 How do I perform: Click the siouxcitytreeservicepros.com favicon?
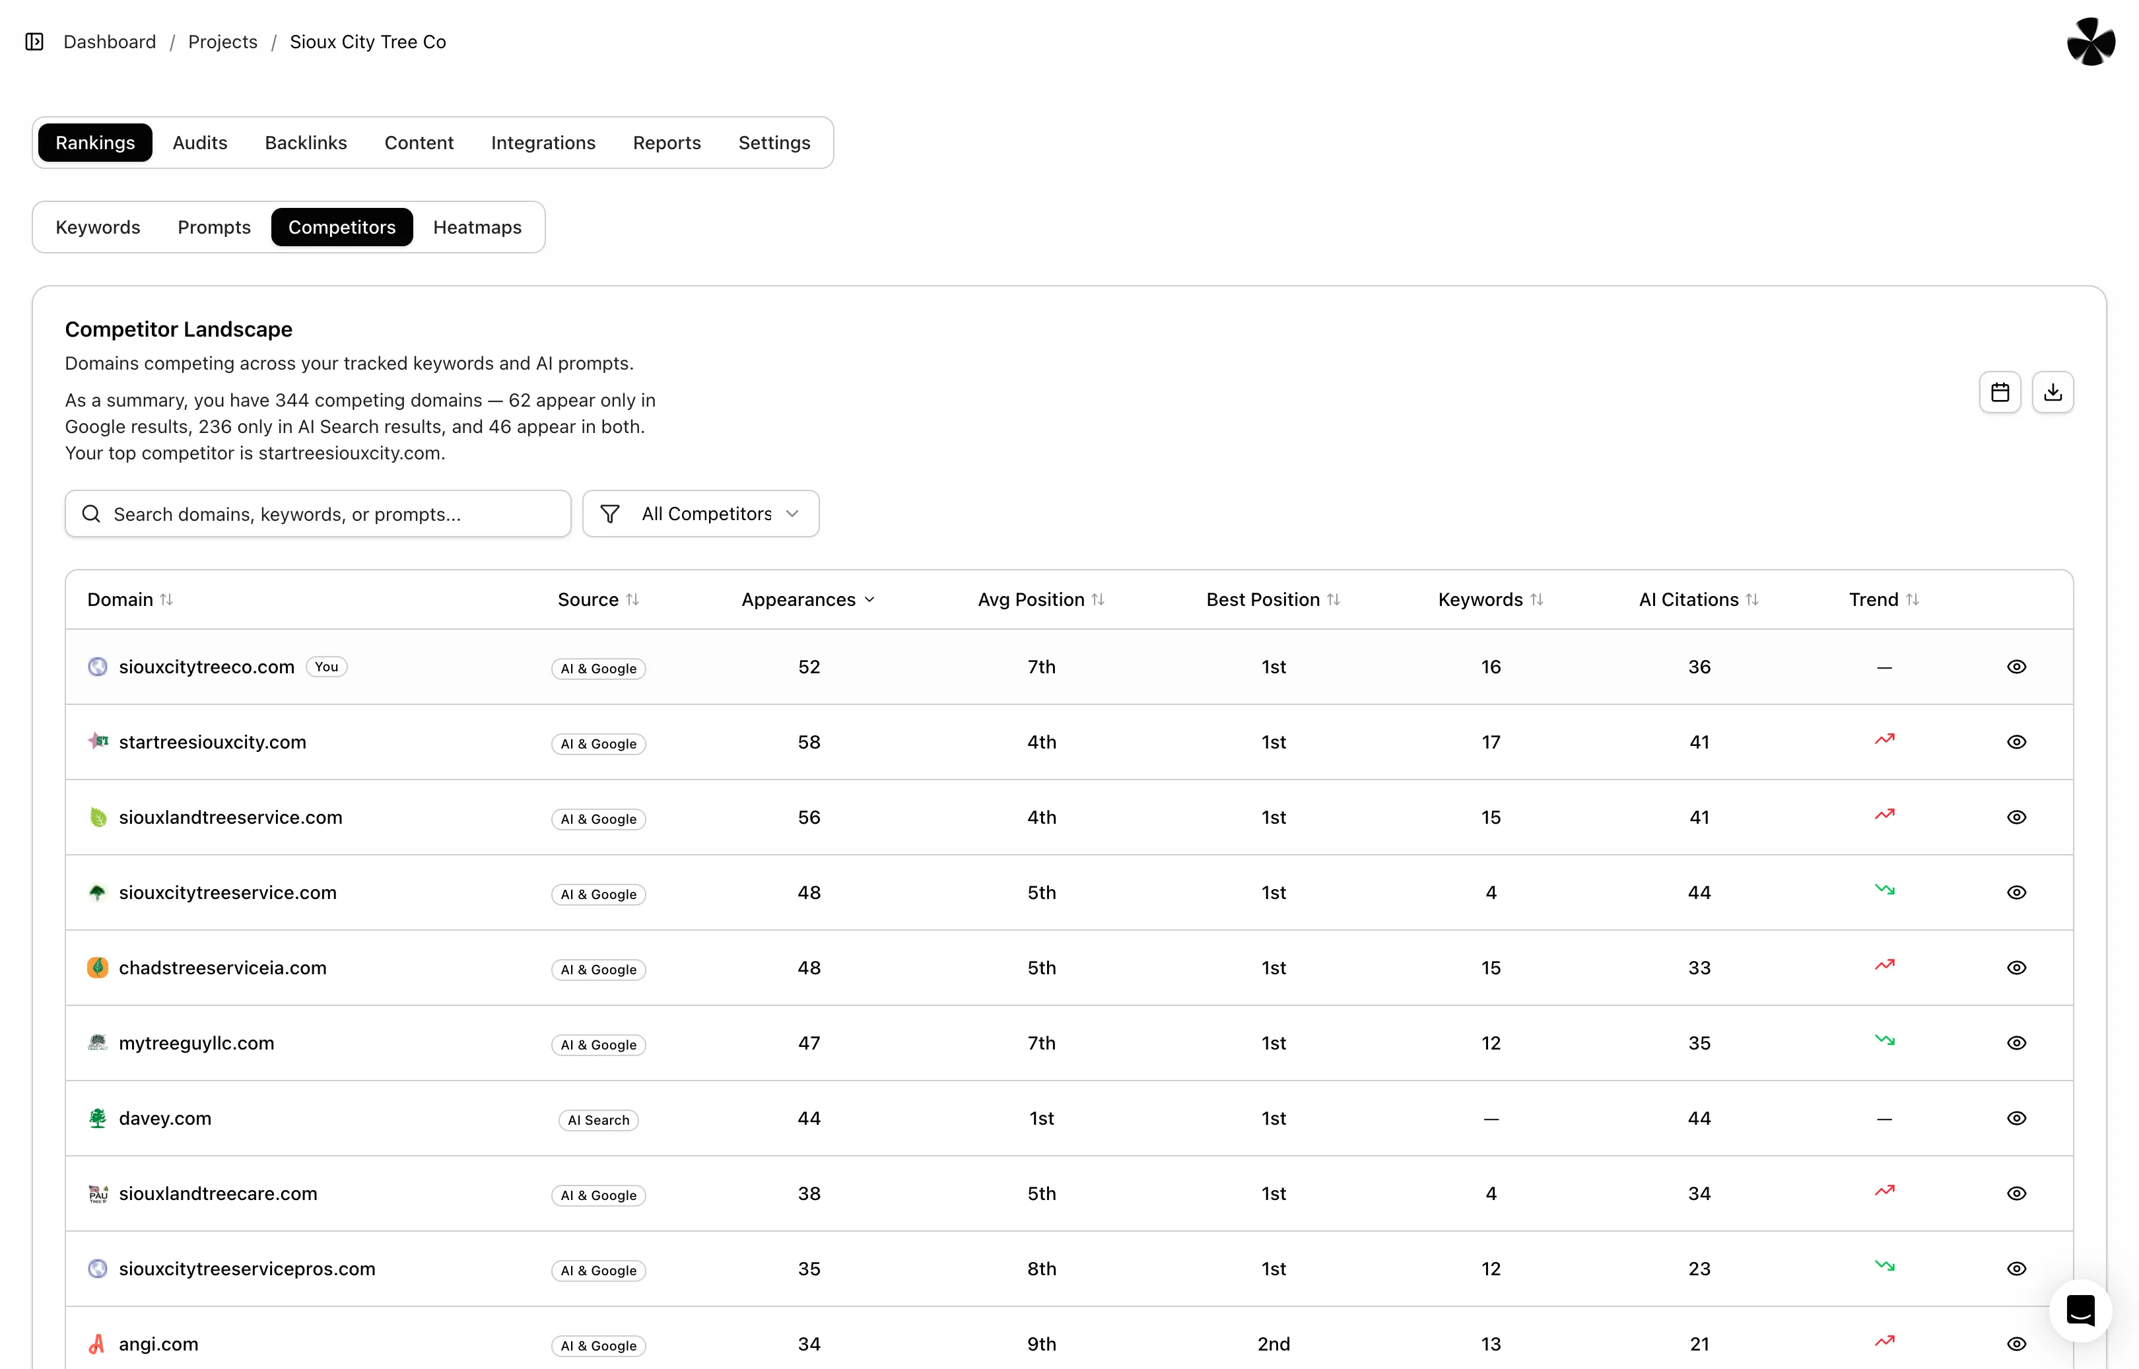[x=98, y=1269]
